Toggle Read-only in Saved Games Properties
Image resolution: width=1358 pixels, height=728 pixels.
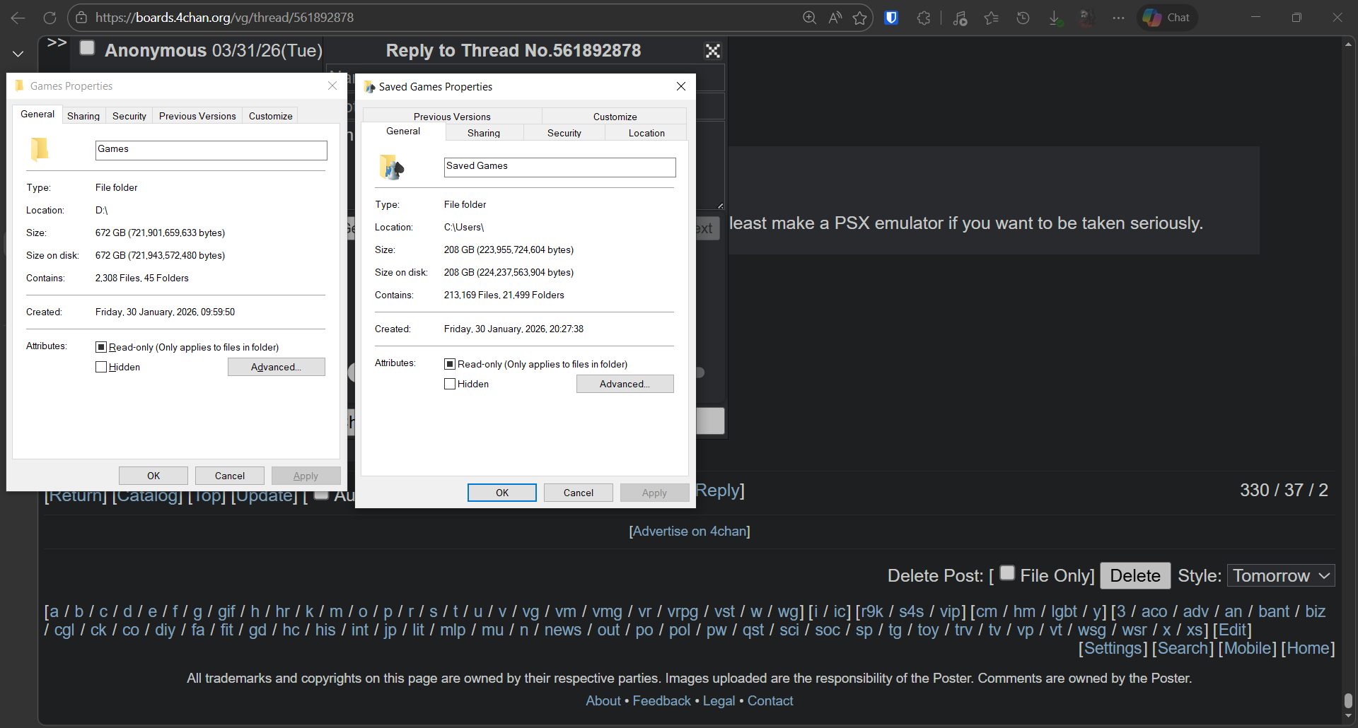(450, 364)
